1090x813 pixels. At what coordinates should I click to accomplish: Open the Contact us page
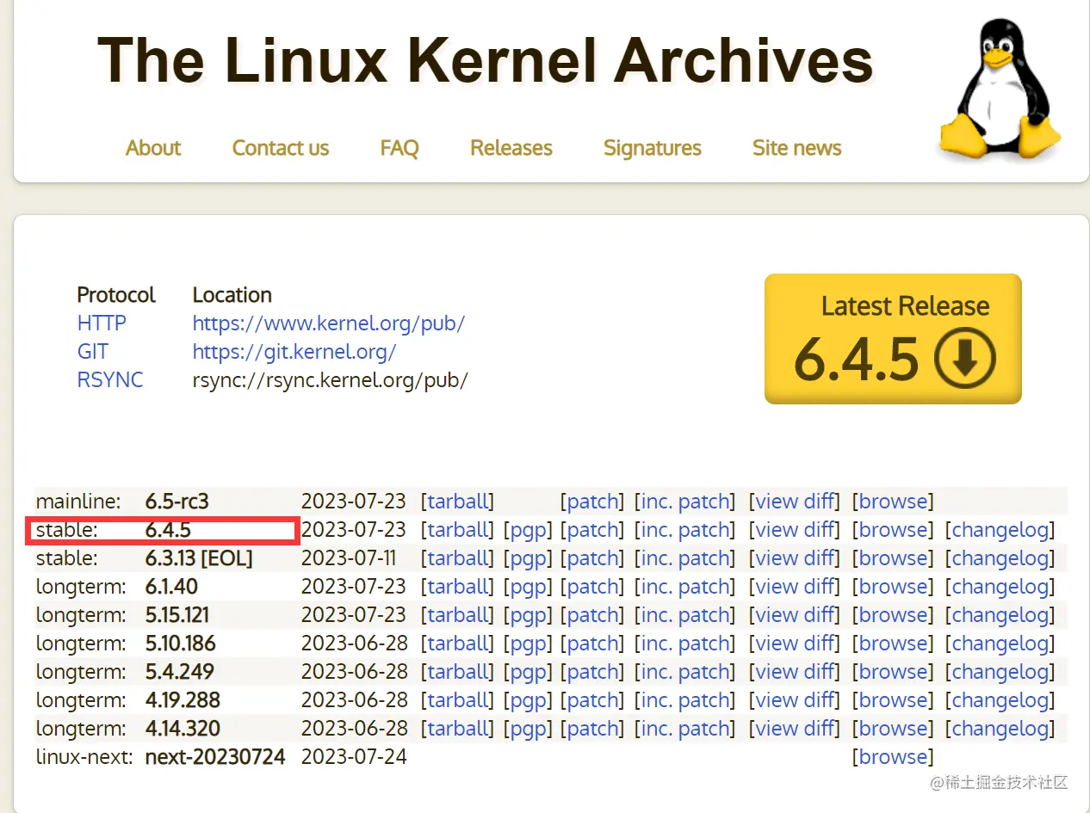pyautogui.click(x=281, y=148)
